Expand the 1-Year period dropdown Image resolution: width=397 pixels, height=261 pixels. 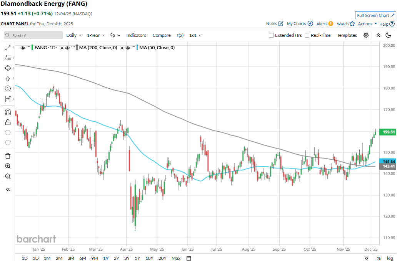pyautogui.click(x=95, y=35)
